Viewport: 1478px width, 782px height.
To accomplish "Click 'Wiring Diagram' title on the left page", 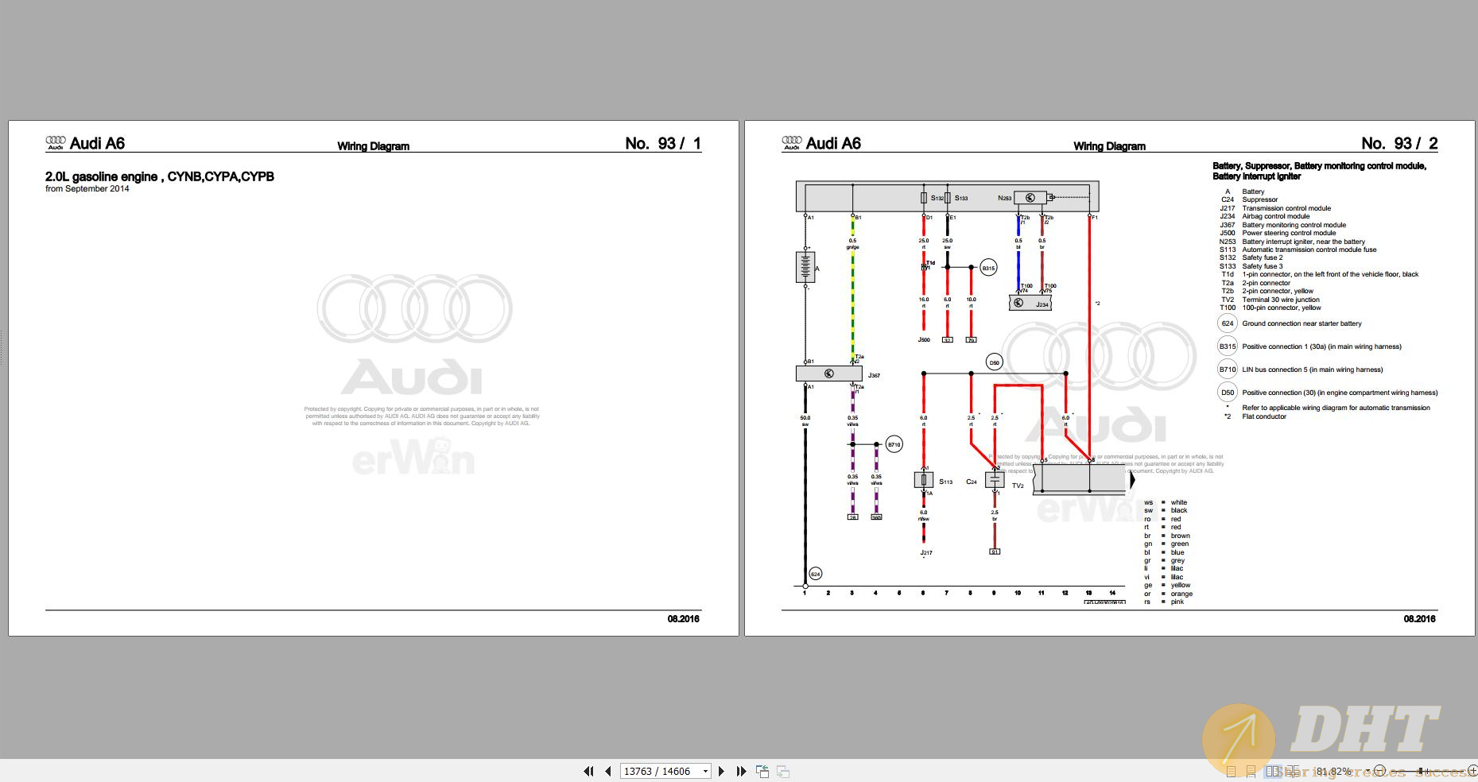I will tap(373, 146).
